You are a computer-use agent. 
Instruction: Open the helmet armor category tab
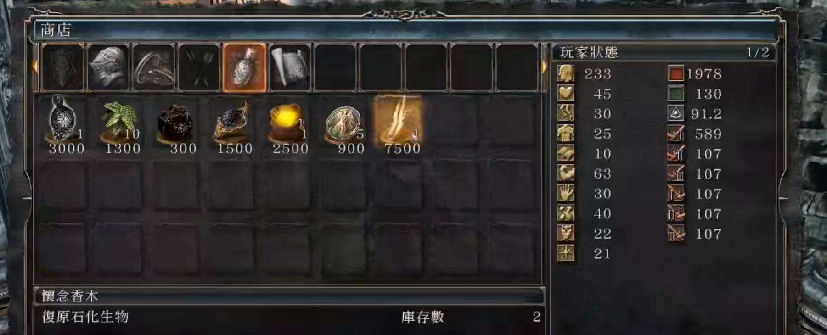108,68
